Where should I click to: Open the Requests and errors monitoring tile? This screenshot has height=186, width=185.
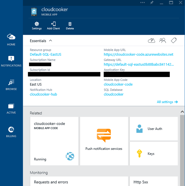[79, 181]
